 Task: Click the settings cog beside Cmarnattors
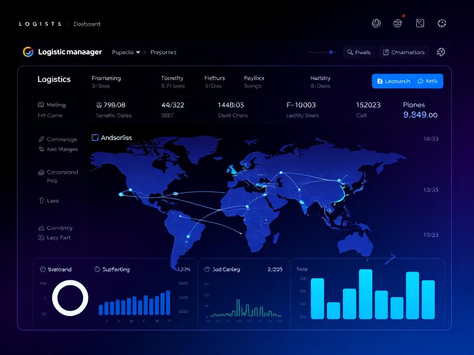(x=441, y=52)
